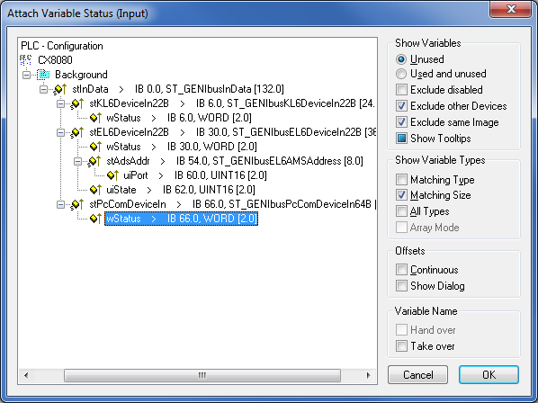Select highlighted wStatus IB 66.0 row
This screenshot has width=538, height=403.
(x=181, y=219)
